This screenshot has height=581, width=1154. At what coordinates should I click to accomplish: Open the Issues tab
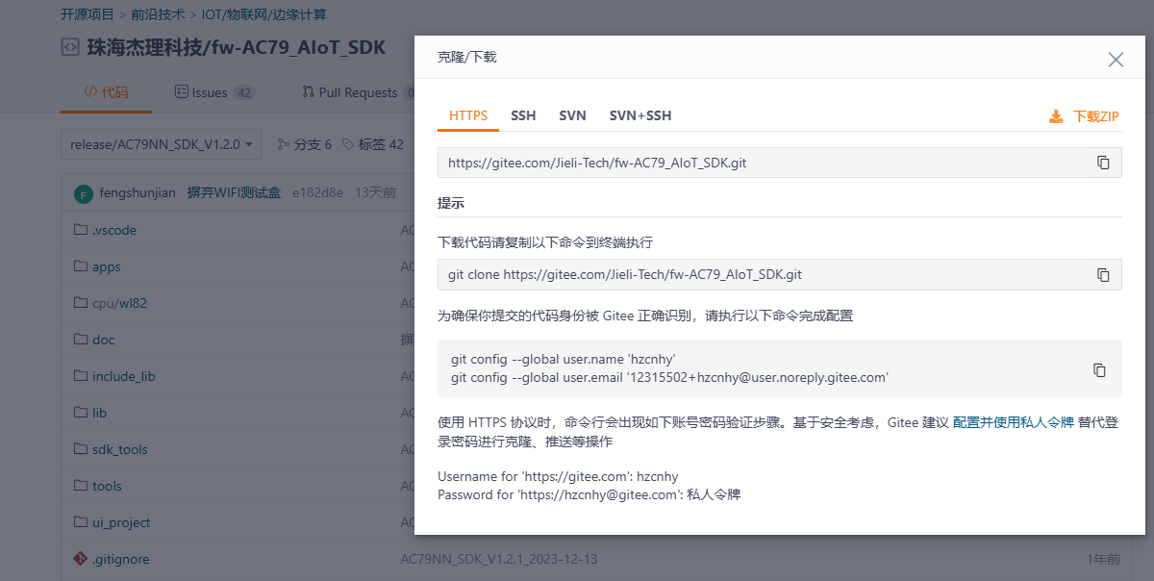coord(214,92)
